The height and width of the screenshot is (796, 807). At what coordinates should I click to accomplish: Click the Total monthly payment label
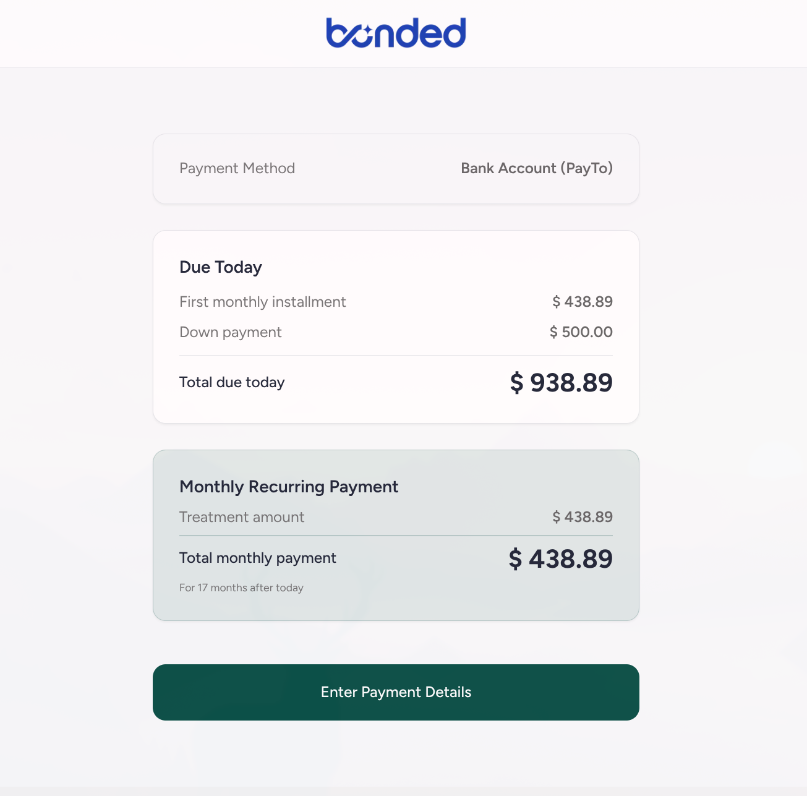point(257,558)
